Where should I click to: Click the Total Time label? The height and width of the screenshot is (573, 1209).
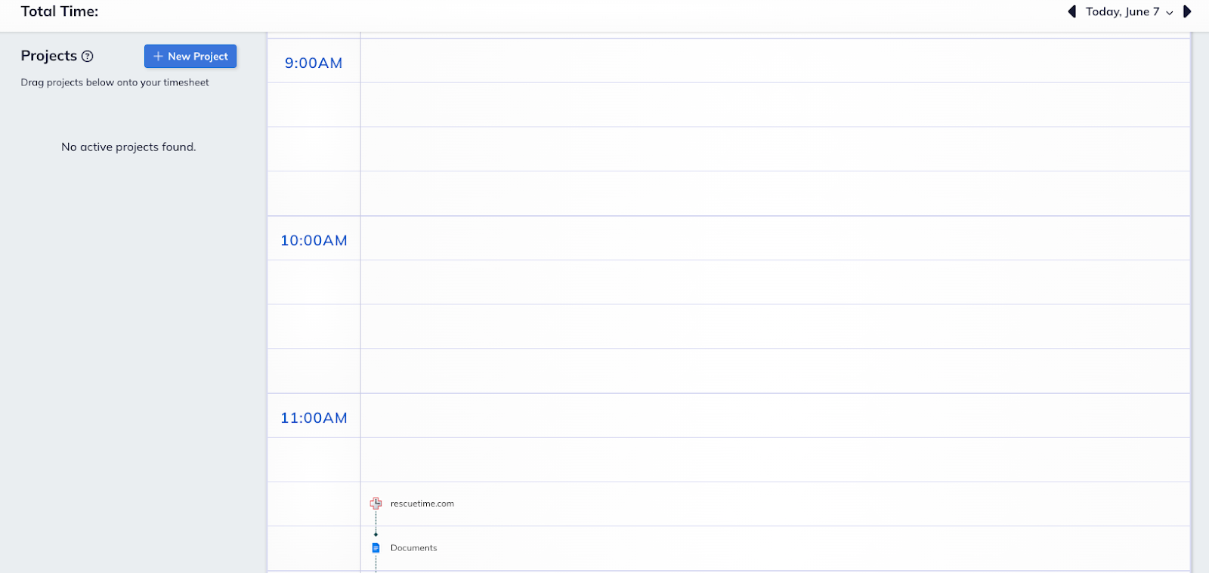click(x=60, y=11)
